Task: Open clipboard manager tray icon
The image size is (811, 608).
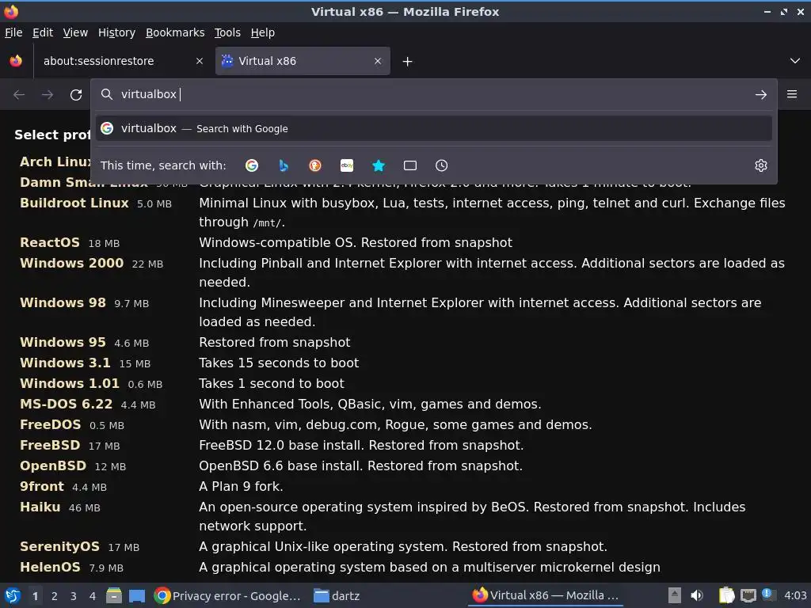Action: click(x=726, y=595)
